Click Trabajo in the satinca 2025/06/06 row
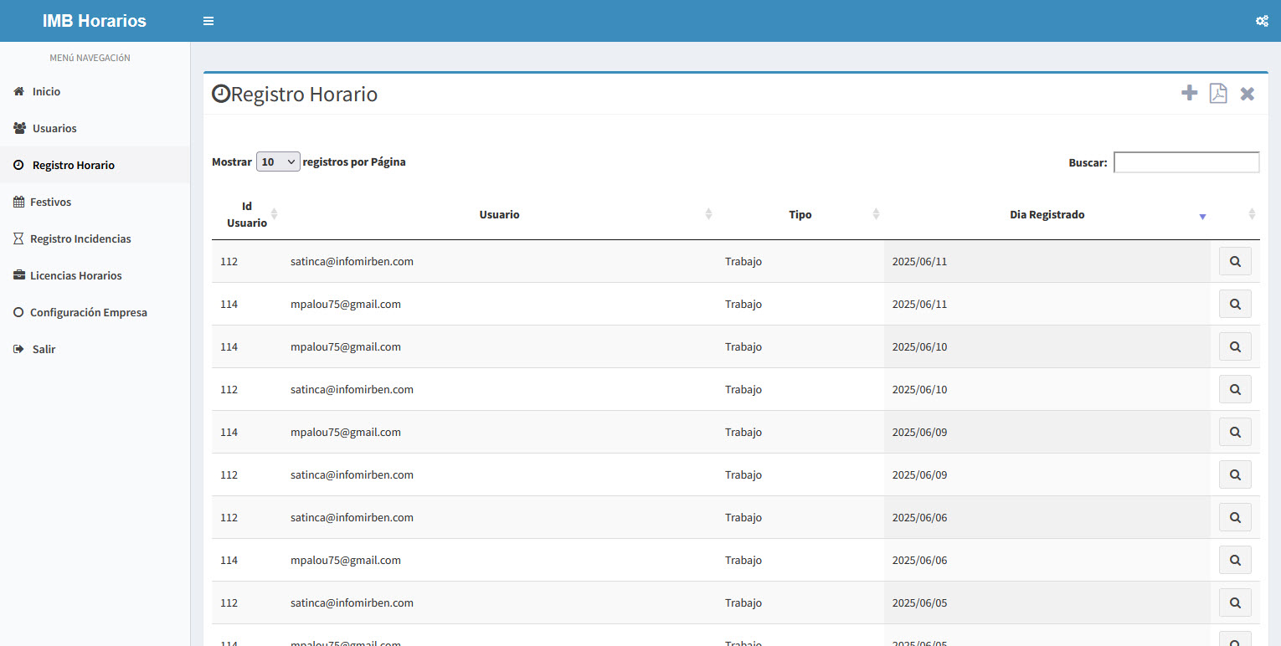This screenshot has width=1281, height=646. pyautogui.click(x=743, y=517)
